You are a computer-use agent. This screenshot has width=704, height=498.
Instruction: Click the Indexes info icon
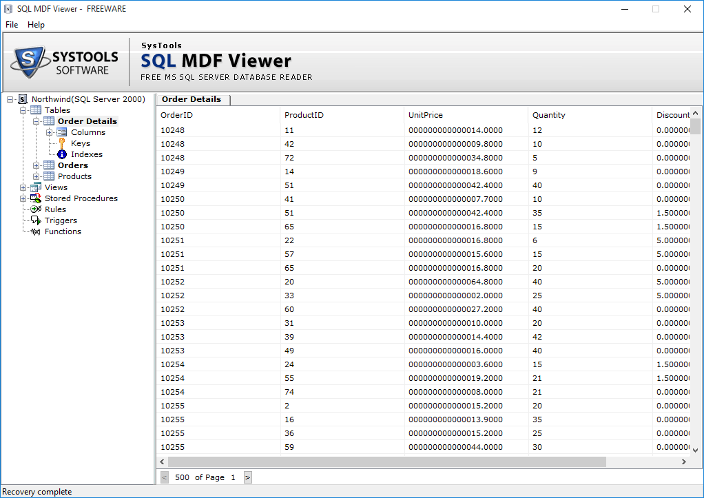[62, 154]
